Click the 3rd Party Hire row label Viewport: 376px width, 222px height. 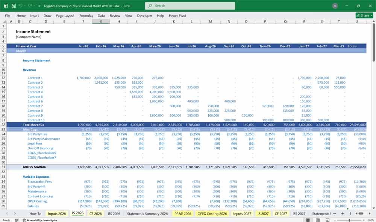pyautogui.click(x=37, y=134)
